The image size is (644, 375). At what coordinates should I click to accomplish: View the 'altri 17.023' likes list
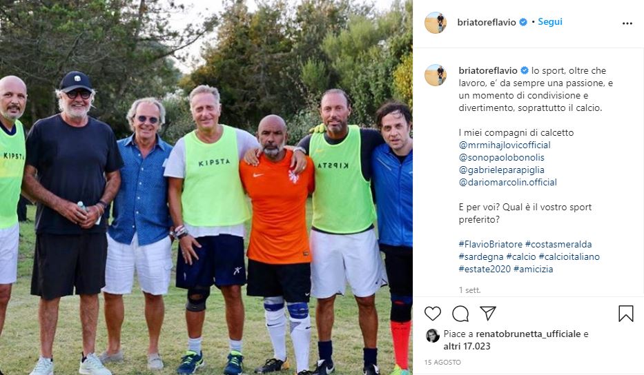467,346
